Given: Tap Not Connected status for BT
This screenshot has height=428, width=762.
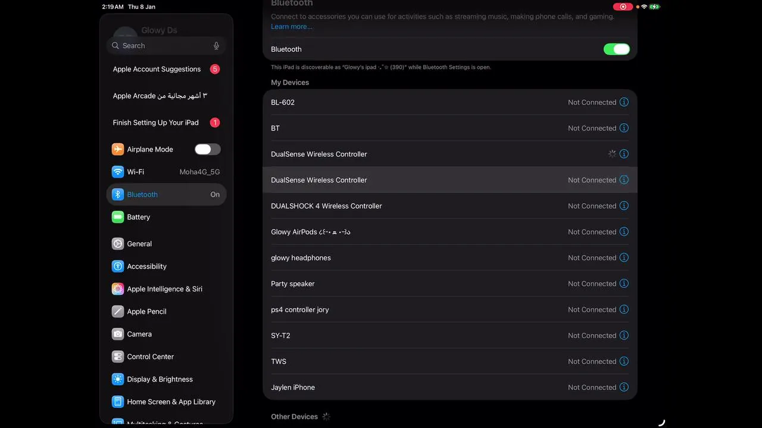Looking at the screenshot, I should pos(592,128).
